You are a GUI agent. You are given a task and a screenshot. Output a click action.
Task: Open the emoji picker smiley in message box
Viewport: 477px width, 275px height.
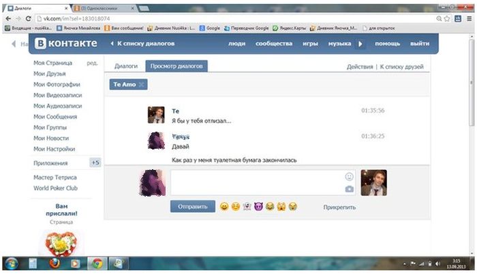(350, 176)
